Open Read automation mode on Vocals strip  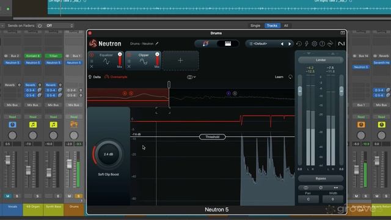click(12, 117)
